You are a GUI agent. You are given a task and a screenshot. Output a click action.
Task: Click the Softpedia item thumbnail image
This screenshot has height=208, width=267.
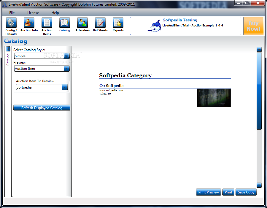tap(214, 98)
